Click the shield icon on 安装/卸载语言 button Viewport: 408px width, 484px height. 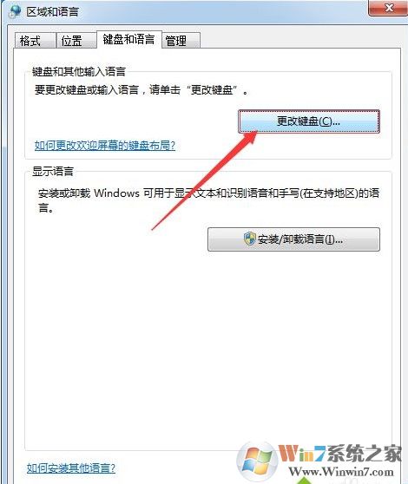pyautogui.click(x=249, y=239)
